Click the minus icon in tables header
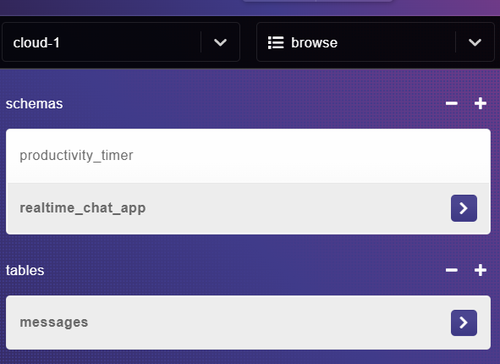Viewport: 500px width, 364px height. [452, 270]
